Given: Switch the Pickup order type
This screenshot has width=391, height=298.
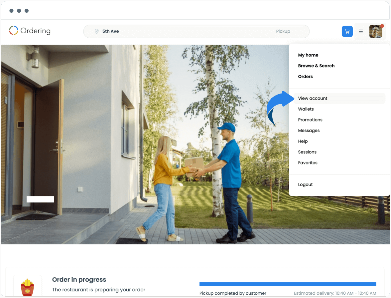Looking at the screenshot, I should 283,31.
